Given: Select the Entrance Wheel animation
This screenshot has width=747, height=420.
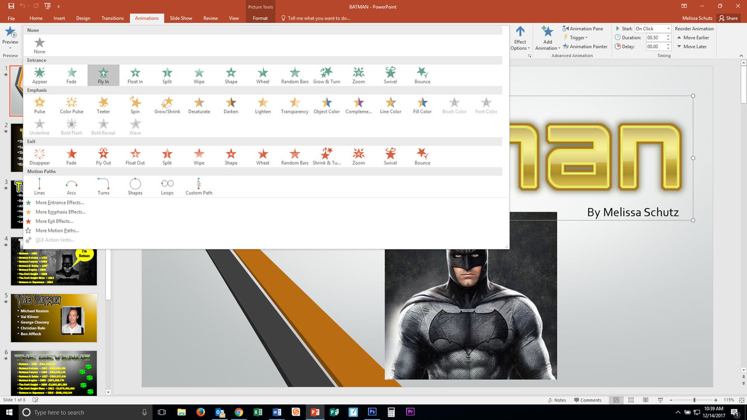Looking at the screenshot, I should coord(263,75).
